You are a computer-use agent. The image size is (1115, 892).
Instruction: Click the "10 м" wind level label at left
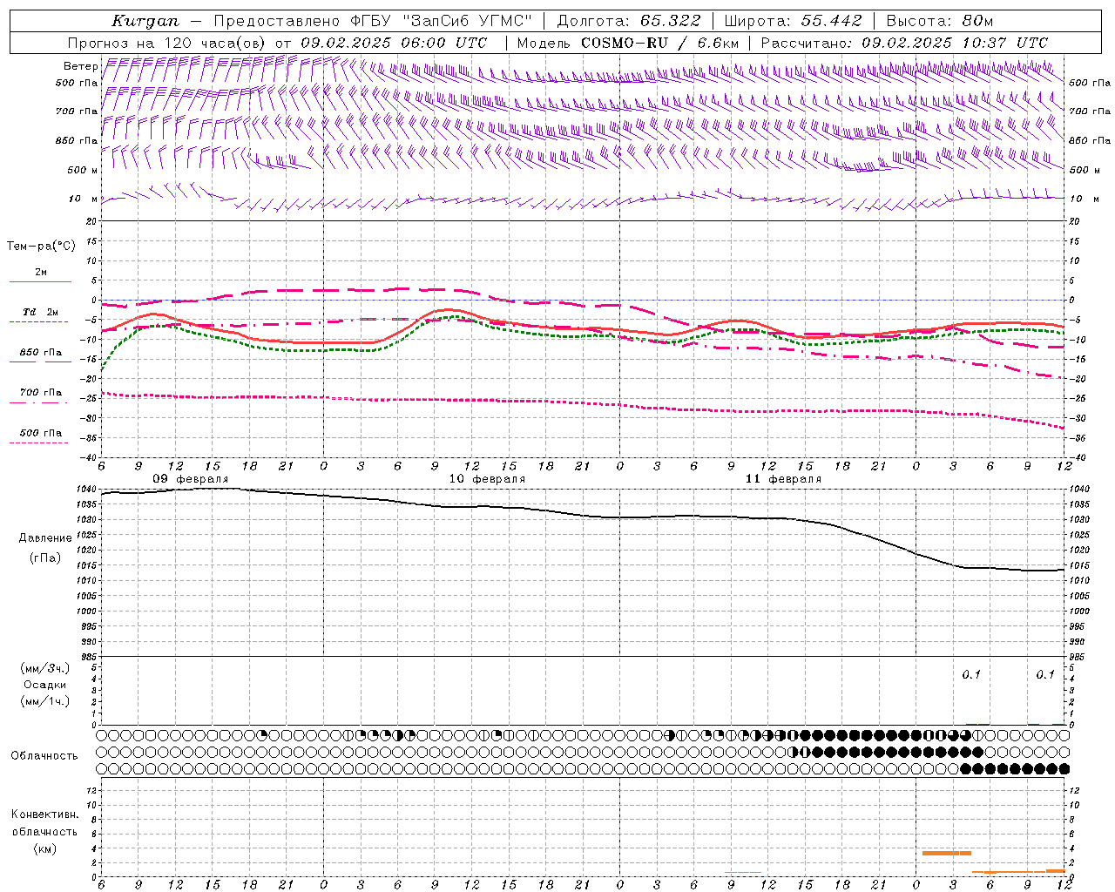click(83, 199)
